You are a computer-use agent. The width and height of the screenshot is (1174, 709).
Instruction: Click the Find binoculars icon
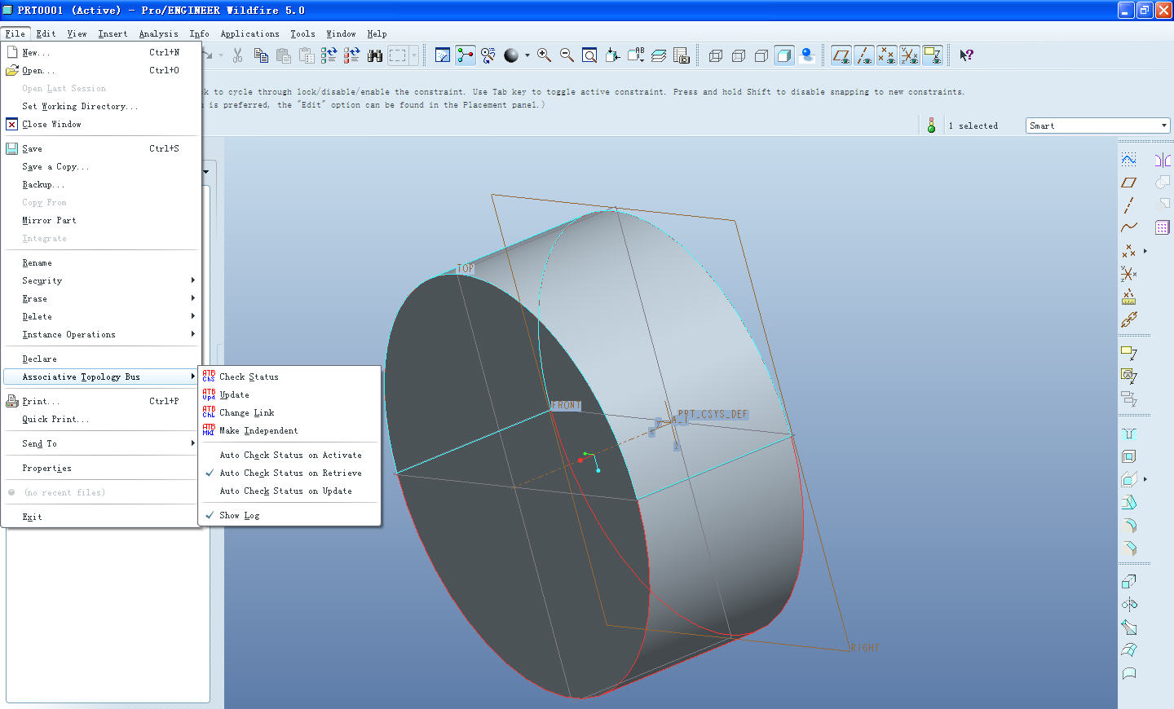pos(375,55)
